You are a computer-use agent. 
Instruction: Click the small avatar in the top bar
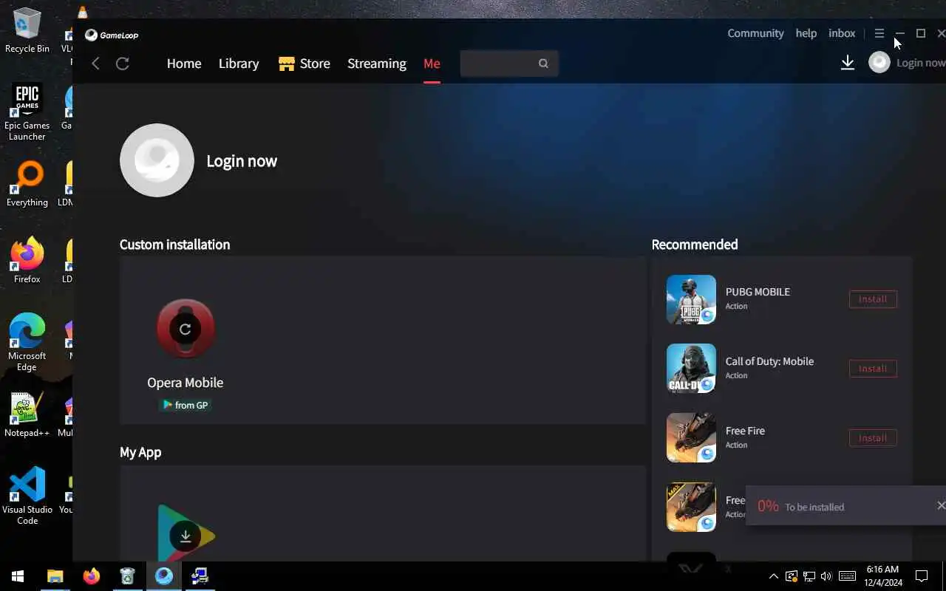coord(879,63)
